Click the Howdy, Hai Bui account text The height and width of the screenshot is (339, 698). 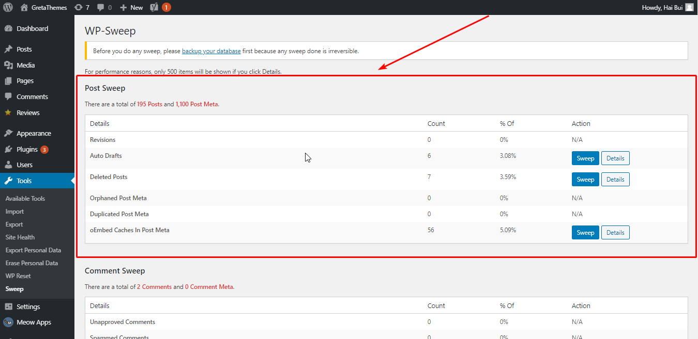point(662,7)
